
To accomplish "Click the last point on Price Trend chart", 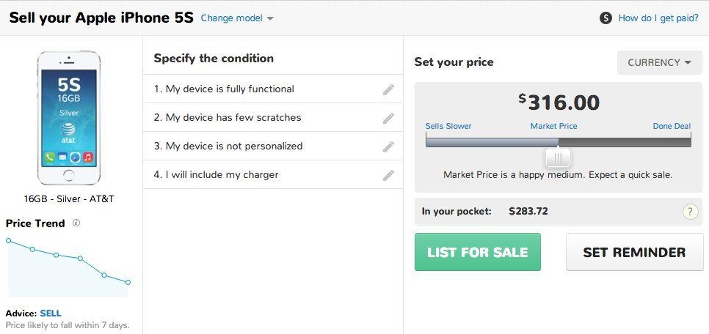I will tap(128, 282).
